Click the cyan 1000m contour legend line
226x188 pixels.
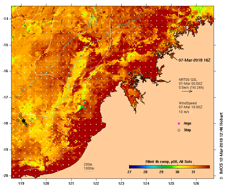point(89,171)
